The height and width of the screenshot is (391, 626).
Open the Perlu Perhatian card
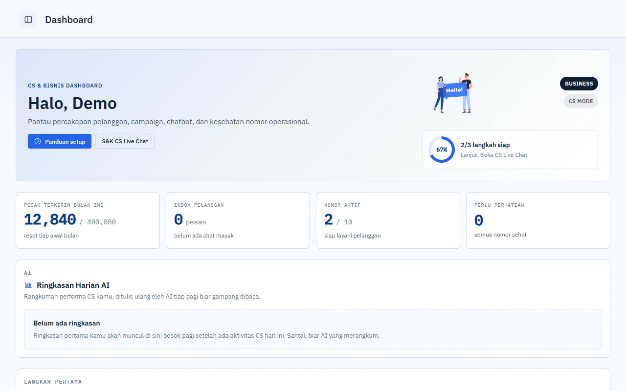coord(538,220)
